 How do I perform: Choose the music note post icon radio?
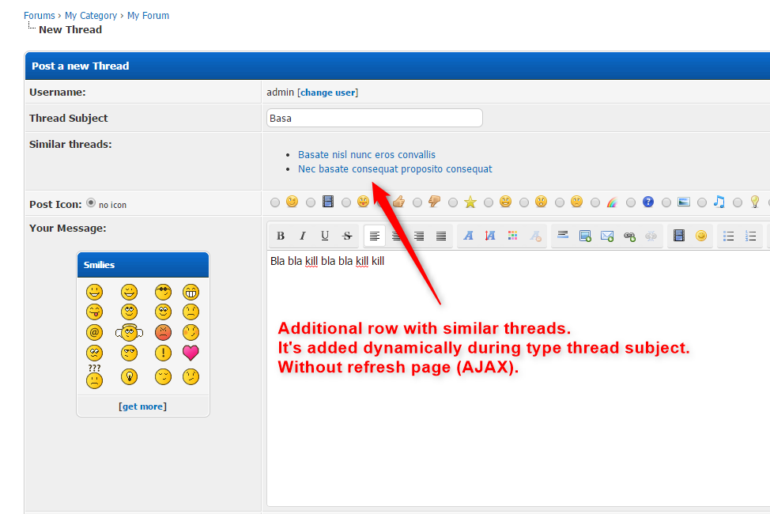[702, 202]
